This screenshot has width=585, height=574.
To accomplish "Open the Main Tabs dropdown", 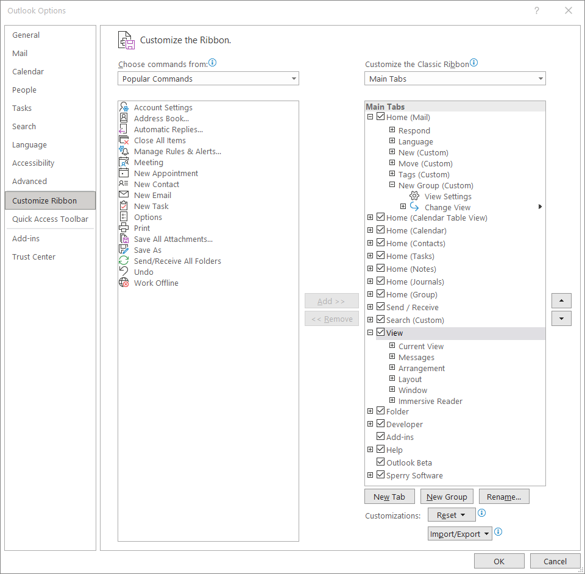I will click(455, 79).
